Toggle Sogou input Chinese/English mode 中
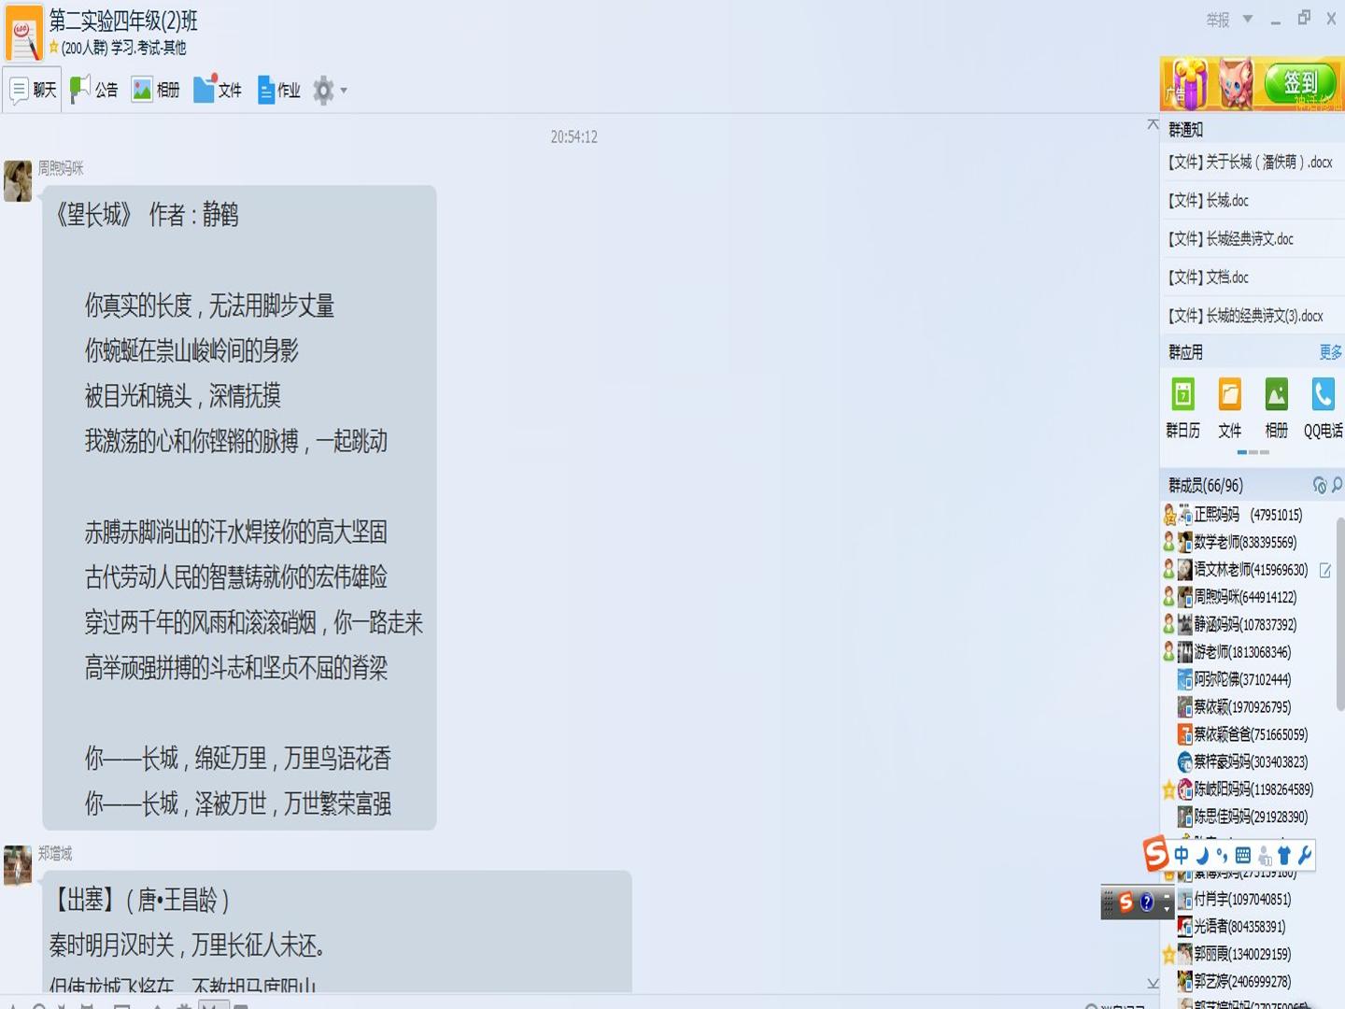 click(1182, 855)
